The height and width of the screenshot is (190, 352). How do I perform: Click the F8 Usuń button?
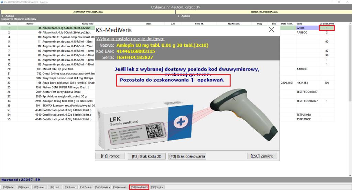(55, 187)
